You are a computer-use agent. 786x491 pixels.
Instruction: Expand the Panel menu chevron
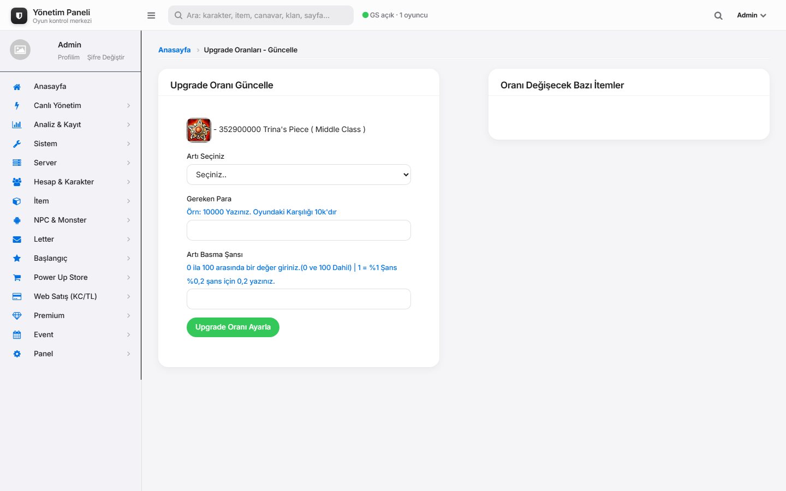[x=129, y=354]
